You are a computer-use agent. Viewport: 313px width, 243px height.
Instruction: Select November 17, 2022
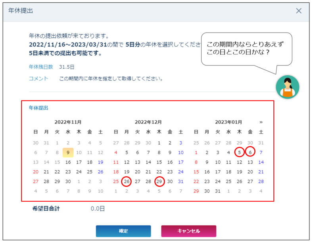[x=79, y=162]
